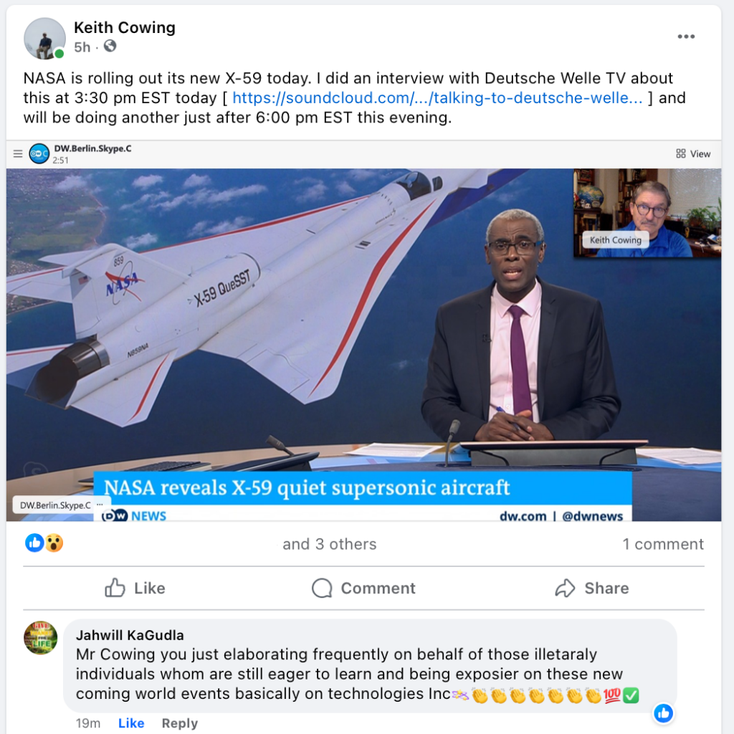Click the globe public audience icon
734x734 pixels.
110,47
